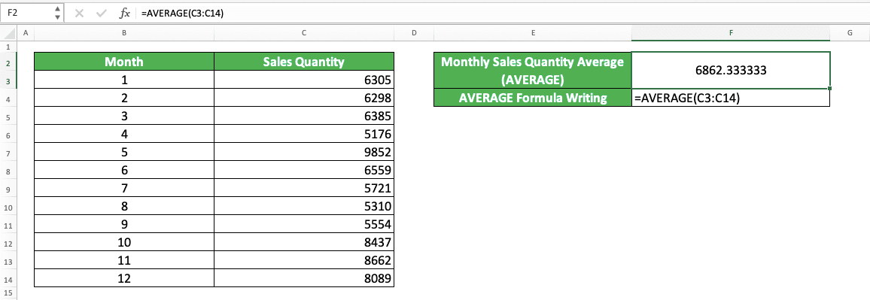Select the cell with value 5554
Screen dimensions: 870x300
coord(304,224)
